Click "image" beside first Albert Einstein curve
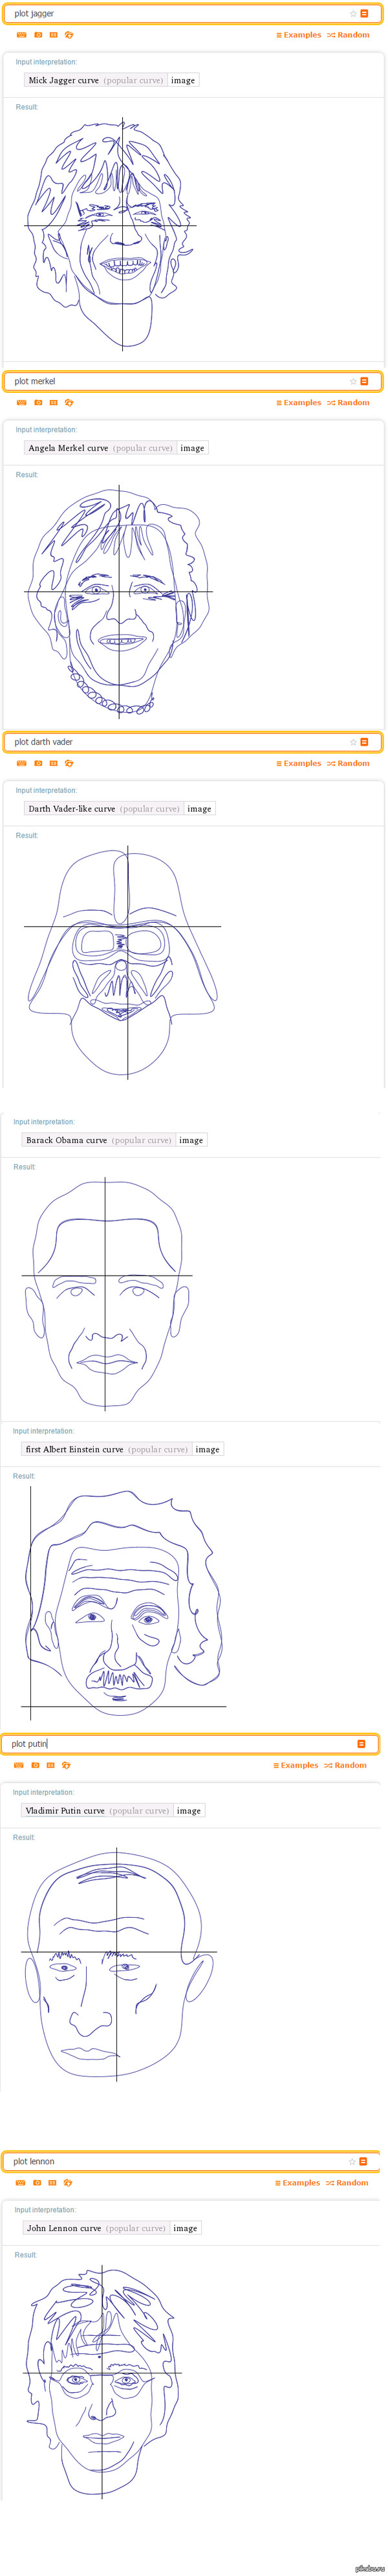 pyautogui.click(x=207, y=1449)
